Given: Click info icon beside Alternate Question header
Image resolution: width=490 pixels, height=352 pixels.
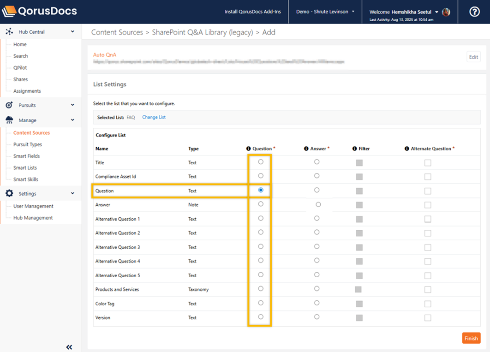Looking at the screenshot, I should point(406,149).
